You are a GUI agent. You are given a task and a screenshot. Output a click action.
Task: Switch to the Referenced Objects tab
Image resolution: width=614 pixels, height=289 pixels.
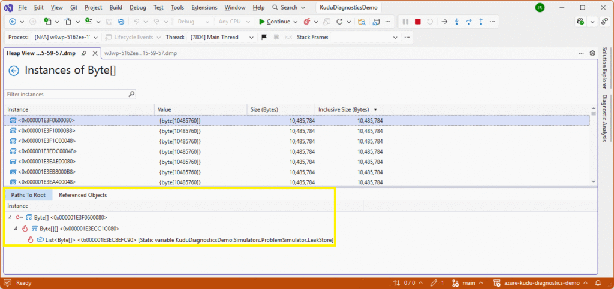click(83, 195)
